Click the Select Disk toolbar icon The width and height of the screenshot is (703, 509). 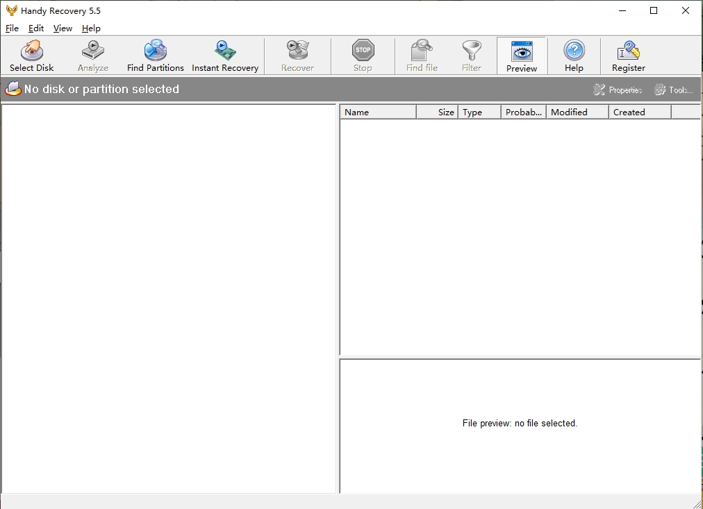pos(31,56)
